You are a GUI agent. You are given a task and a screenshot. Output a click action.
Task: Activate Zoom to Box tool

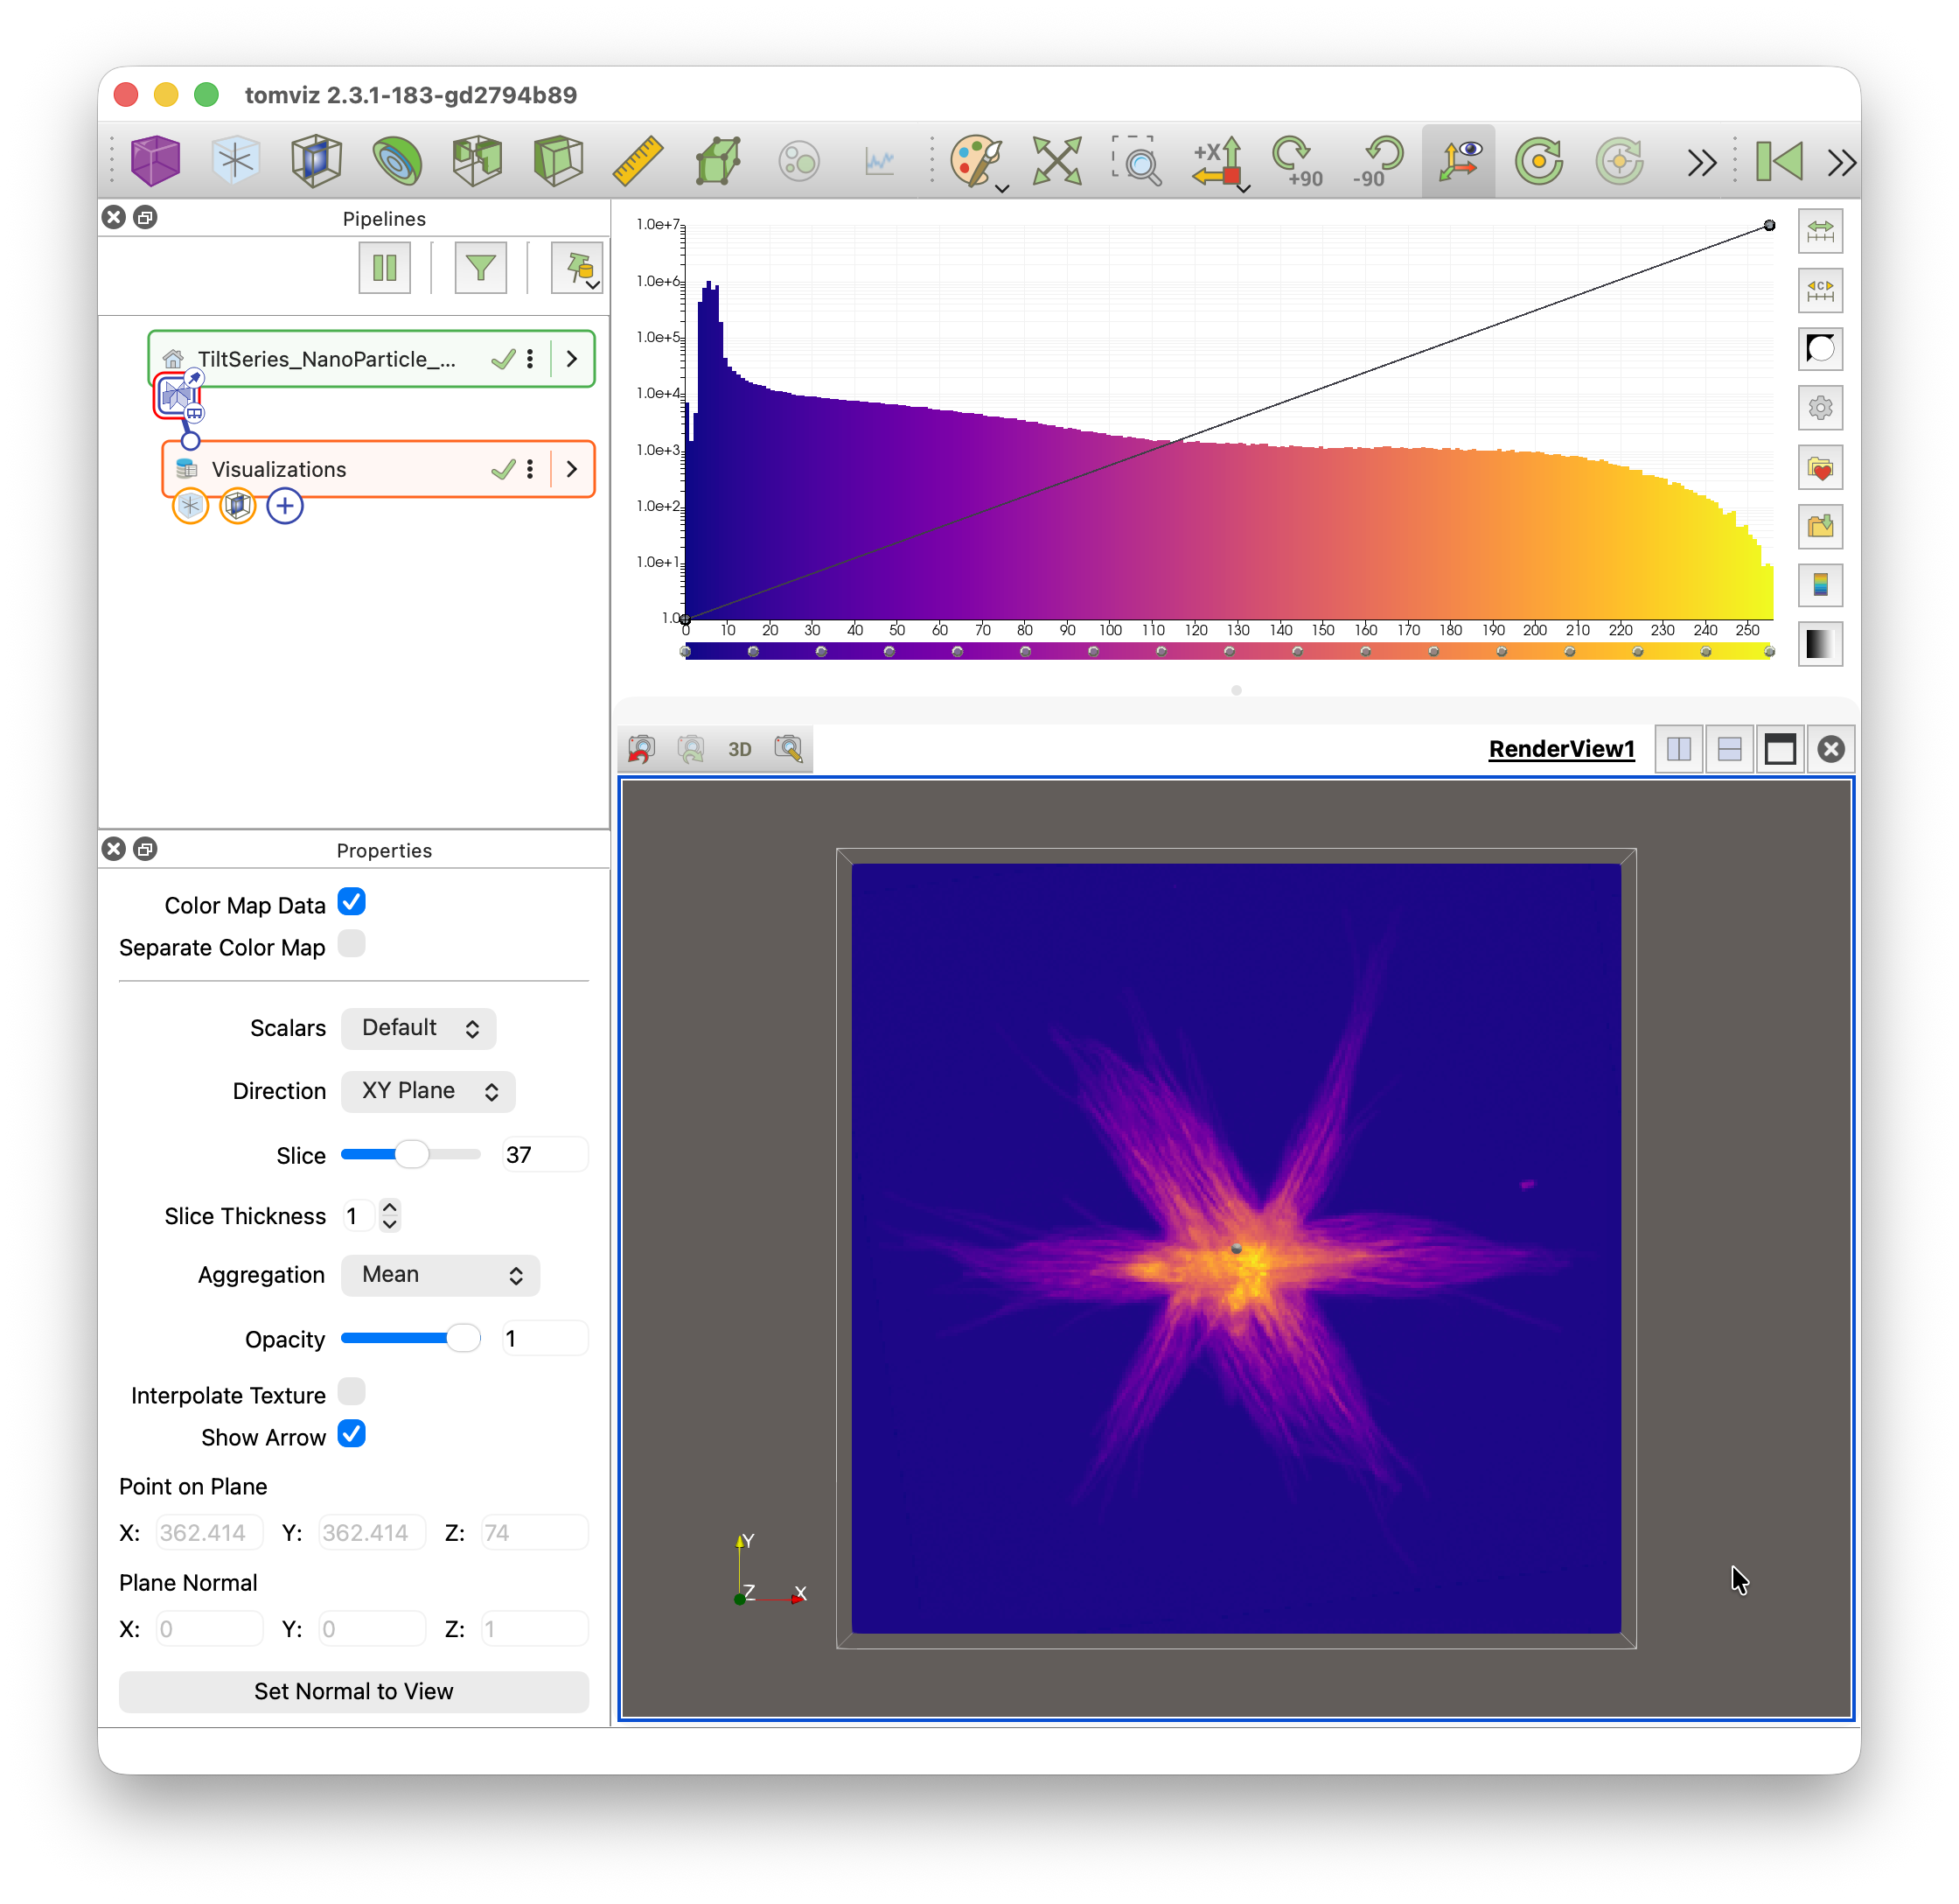point(1138,161)
